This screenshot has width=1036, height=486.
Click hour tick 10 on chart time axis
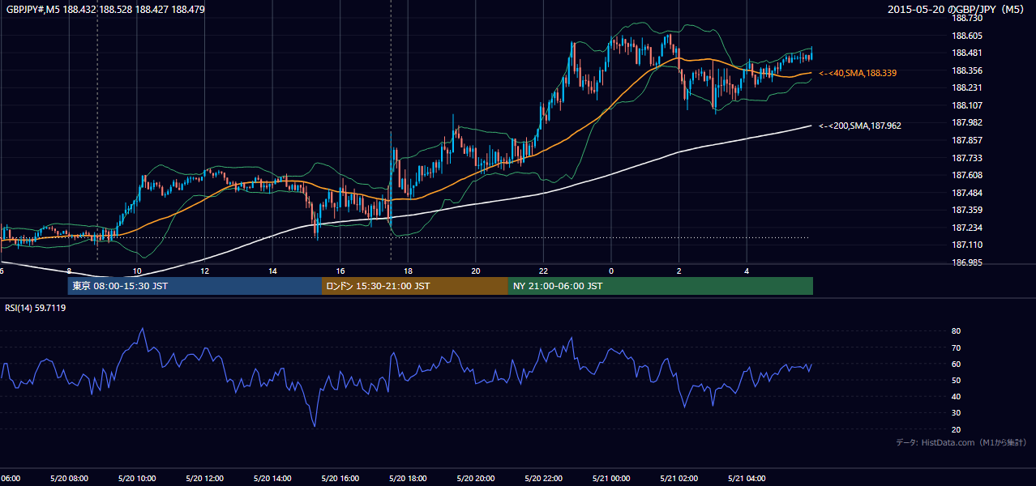tap(137, 271)
